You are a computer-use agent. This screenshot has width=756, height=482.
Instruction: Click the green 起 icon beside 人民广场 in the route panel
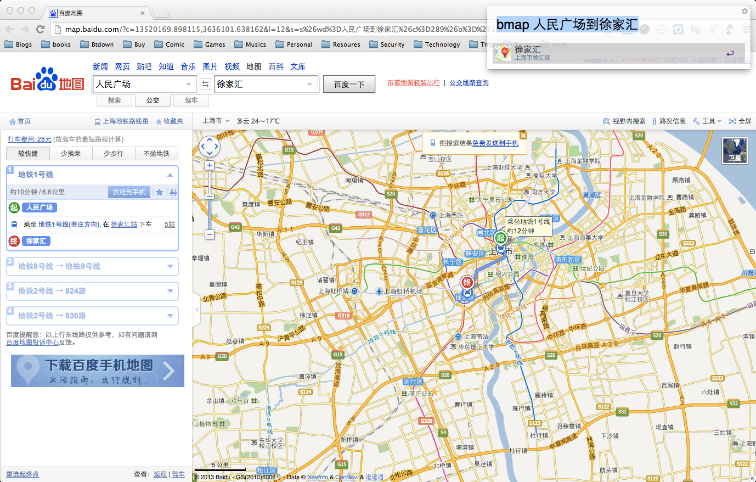coord(14,208)
